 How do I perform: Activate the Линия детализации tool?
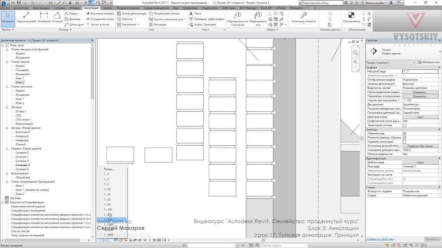(132, 13)
